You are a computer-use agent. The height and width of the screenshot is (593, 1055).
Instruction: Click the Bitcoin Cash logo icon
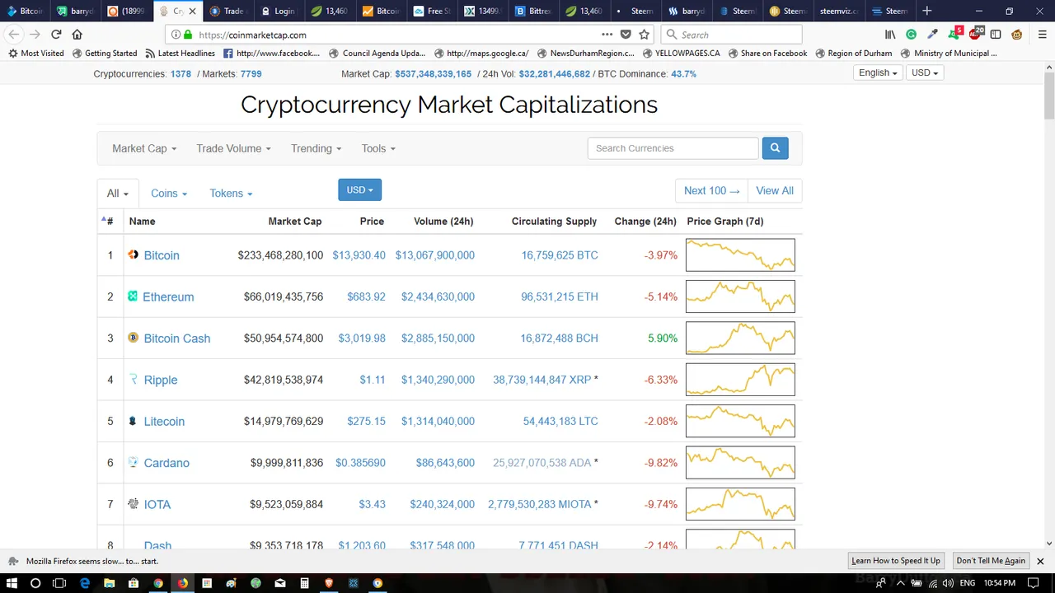pyautogui.click(x=134, y=338)
